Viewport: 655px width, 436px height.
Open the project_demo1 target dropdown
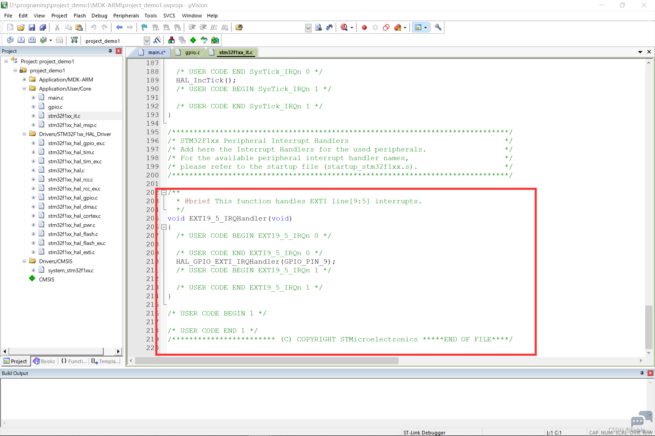point(146,41)
